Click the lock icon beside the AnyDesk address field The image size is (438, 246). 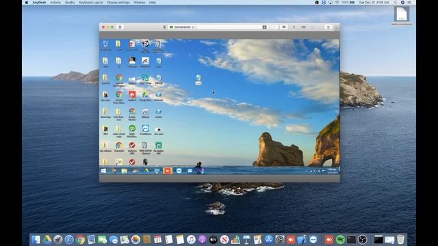pos(164,27)
